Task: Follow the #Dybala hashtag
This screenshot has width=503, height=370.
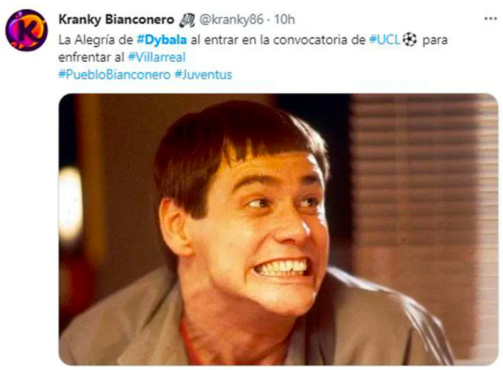Action: [x=161, y=40]
